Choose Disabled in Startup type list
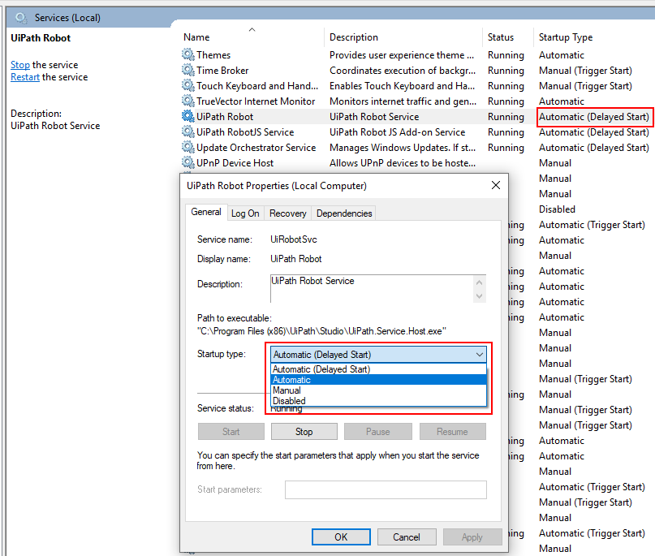 378,401
